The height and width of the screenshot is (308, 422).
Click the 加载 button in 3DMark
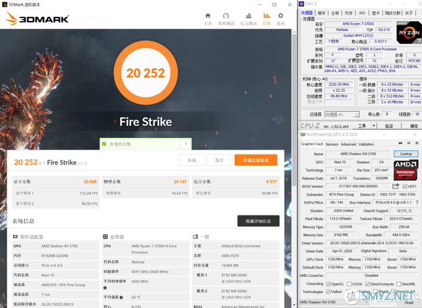coord(192,160)
